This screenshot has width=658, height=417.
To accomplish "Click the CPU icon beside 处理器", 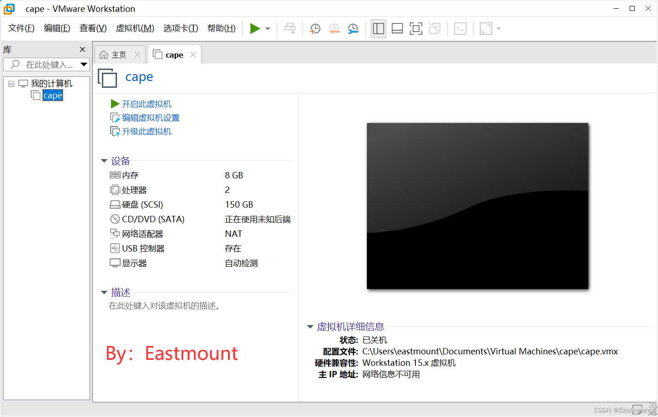I will pyautogui.click(x=115, y=190).
